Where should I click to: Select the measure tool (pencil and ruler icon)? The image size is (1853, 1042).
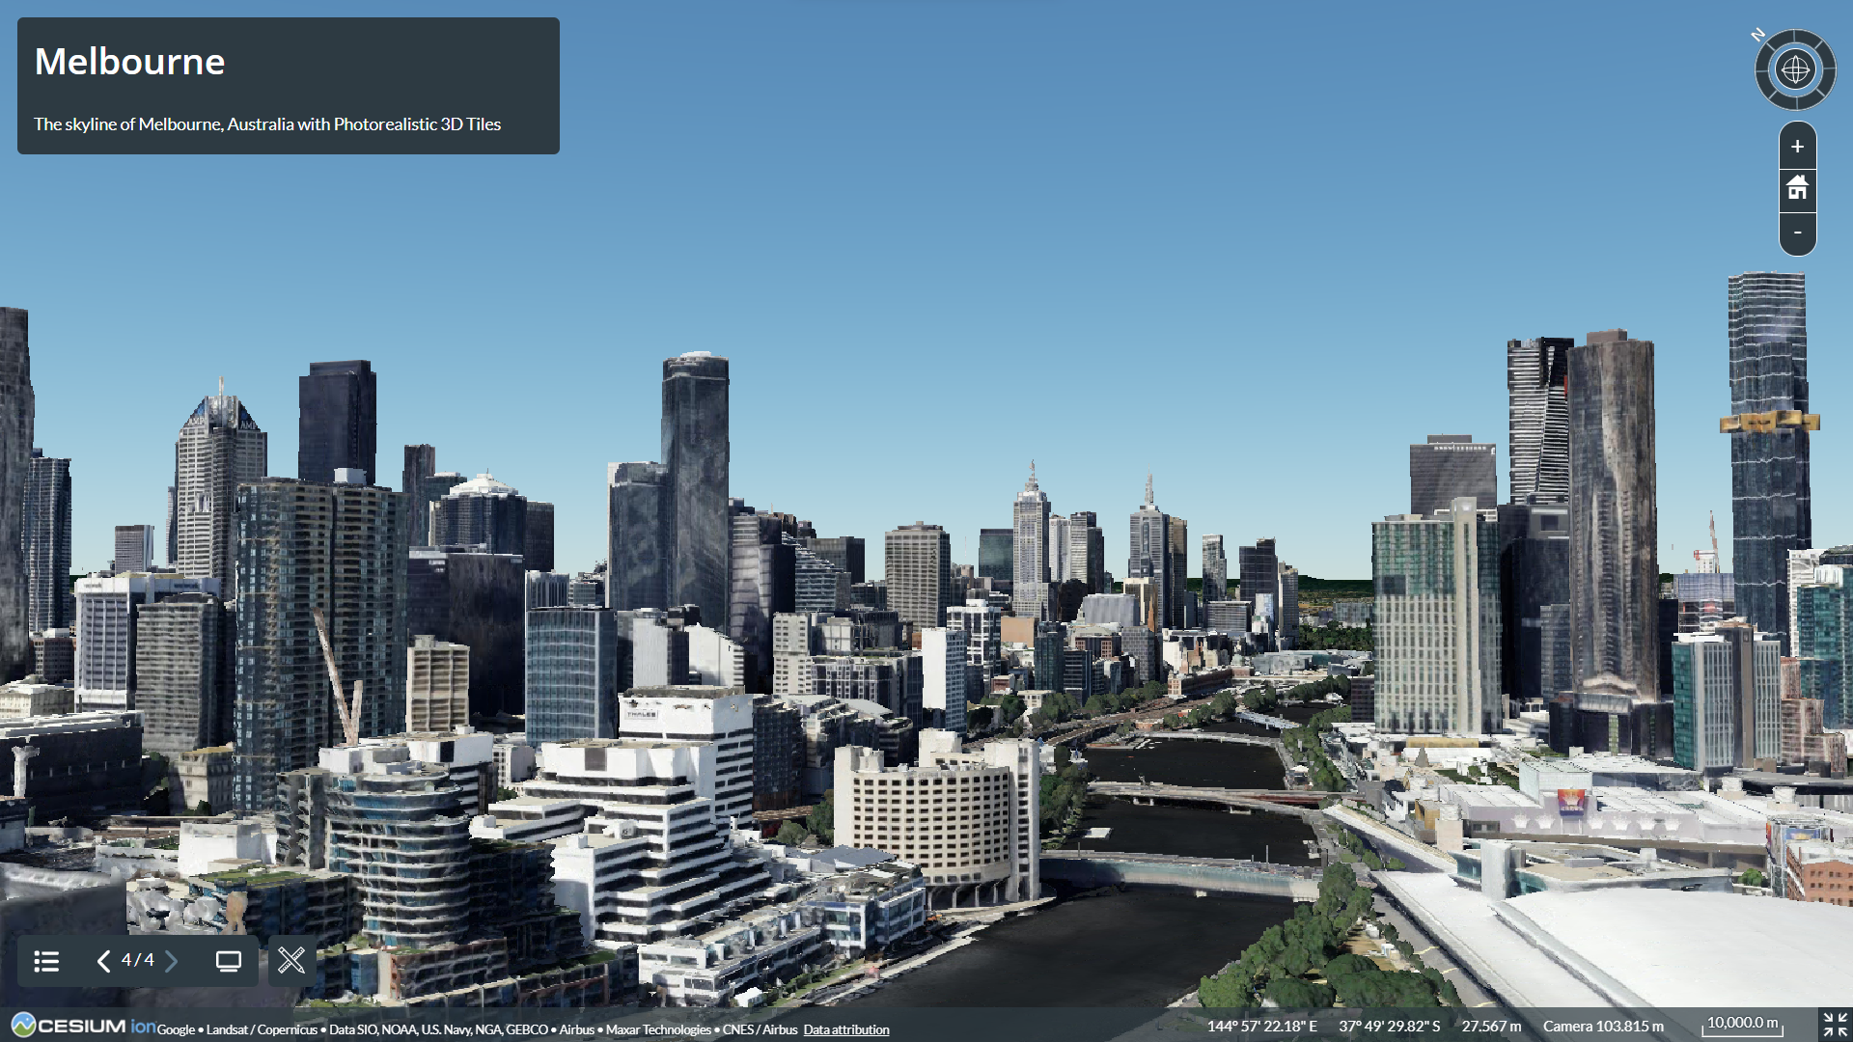(291, 961)
